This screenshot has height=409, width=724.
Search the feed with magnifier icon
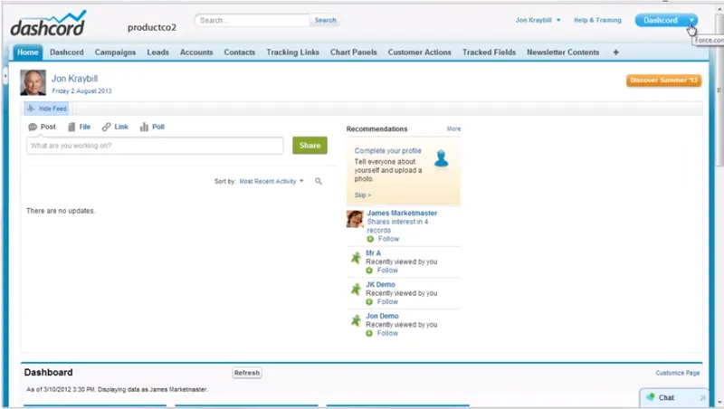click(x=319, y=181)
